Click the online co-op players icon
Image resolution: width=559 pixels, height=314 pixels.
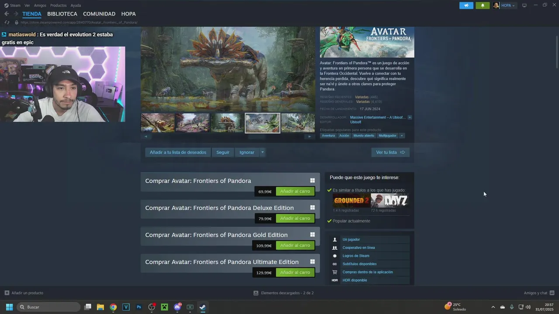pyautogui.click(x=335, y=248)
